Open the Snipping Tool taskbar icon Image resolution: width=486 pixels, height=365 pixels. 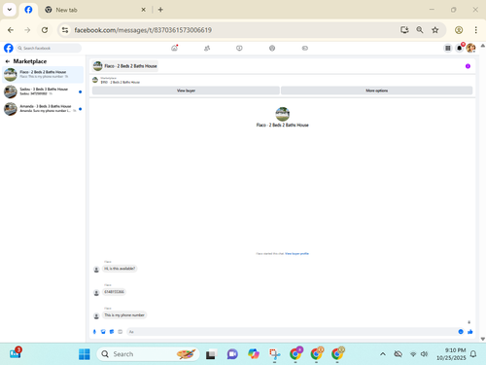coord(274,354)
